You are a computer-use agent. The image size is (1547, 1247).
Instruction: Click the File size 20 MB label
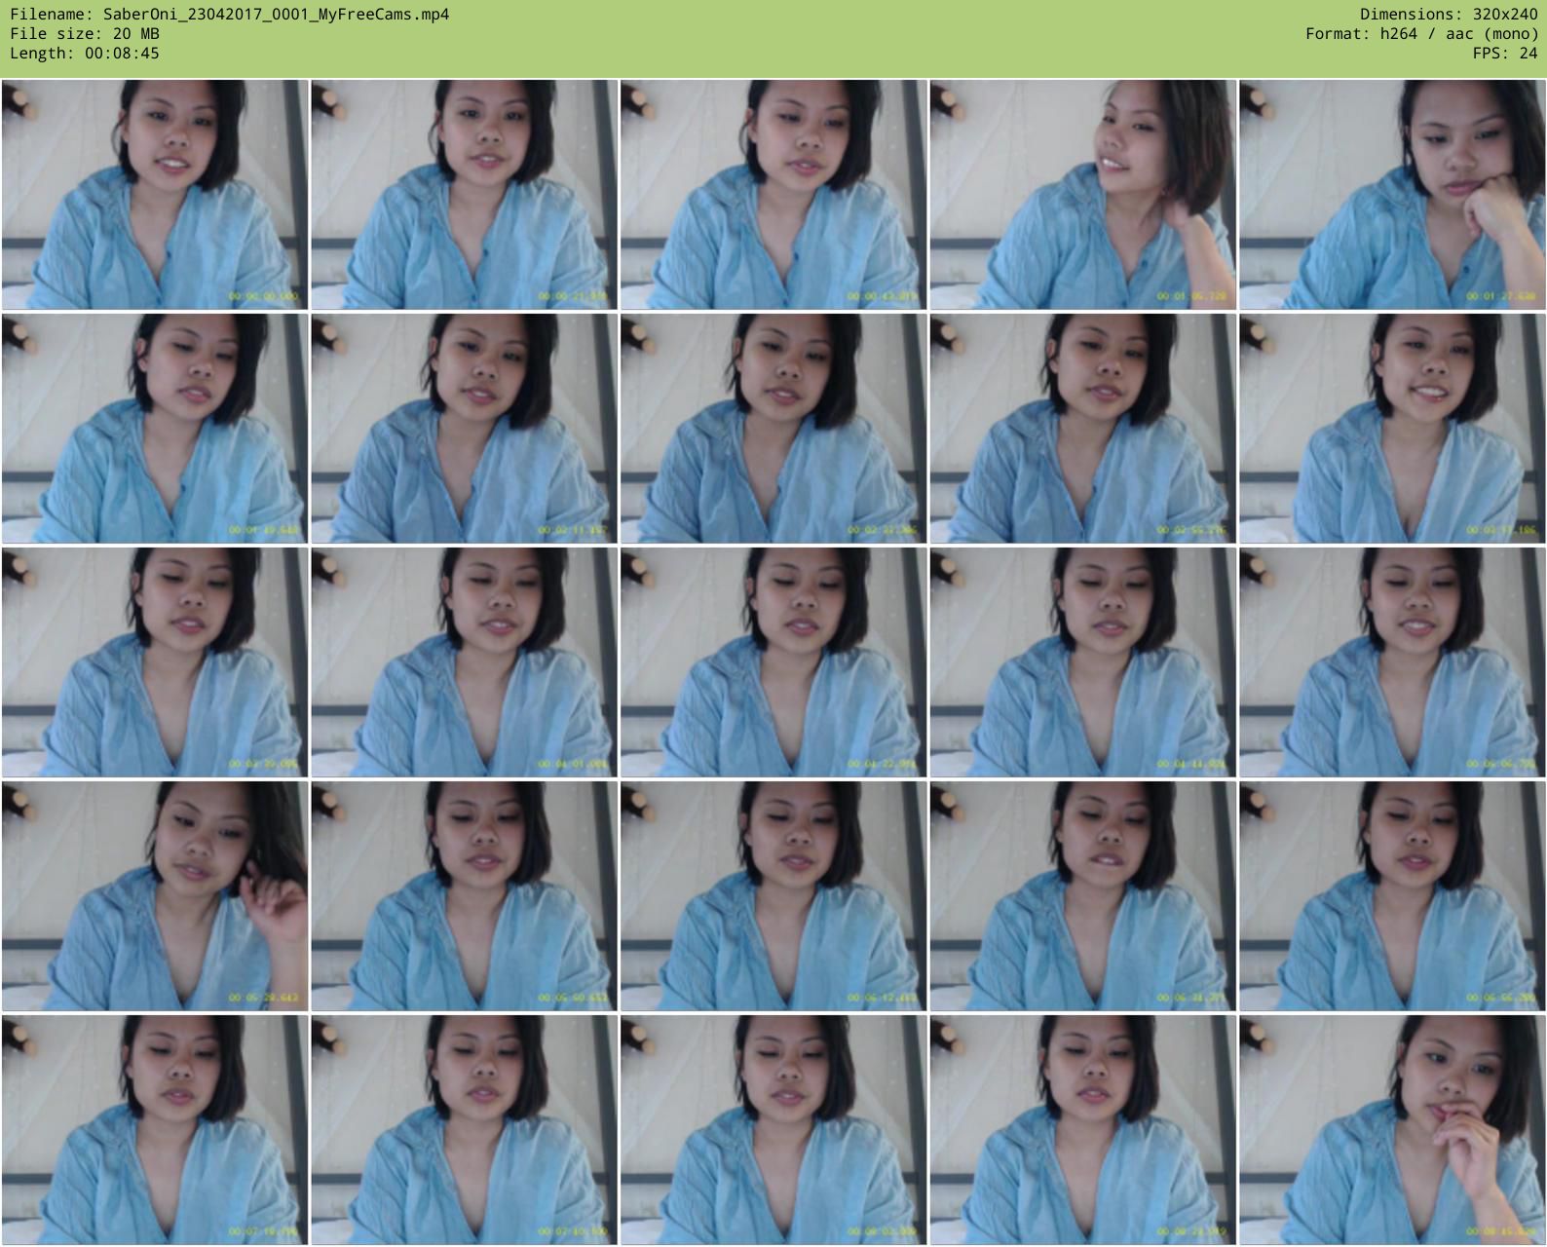[85, 34]
